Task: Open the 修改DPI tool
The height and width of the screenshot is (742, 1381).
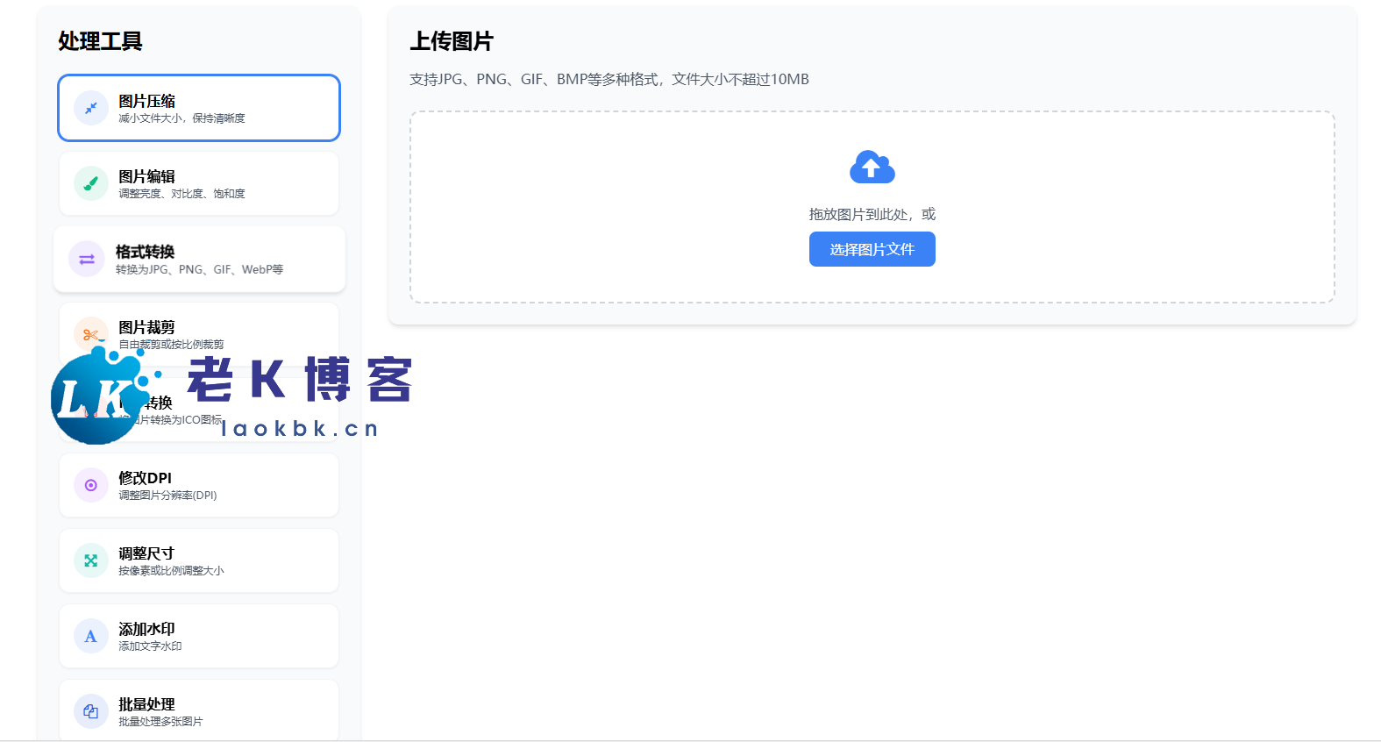Action: (146, 478)
